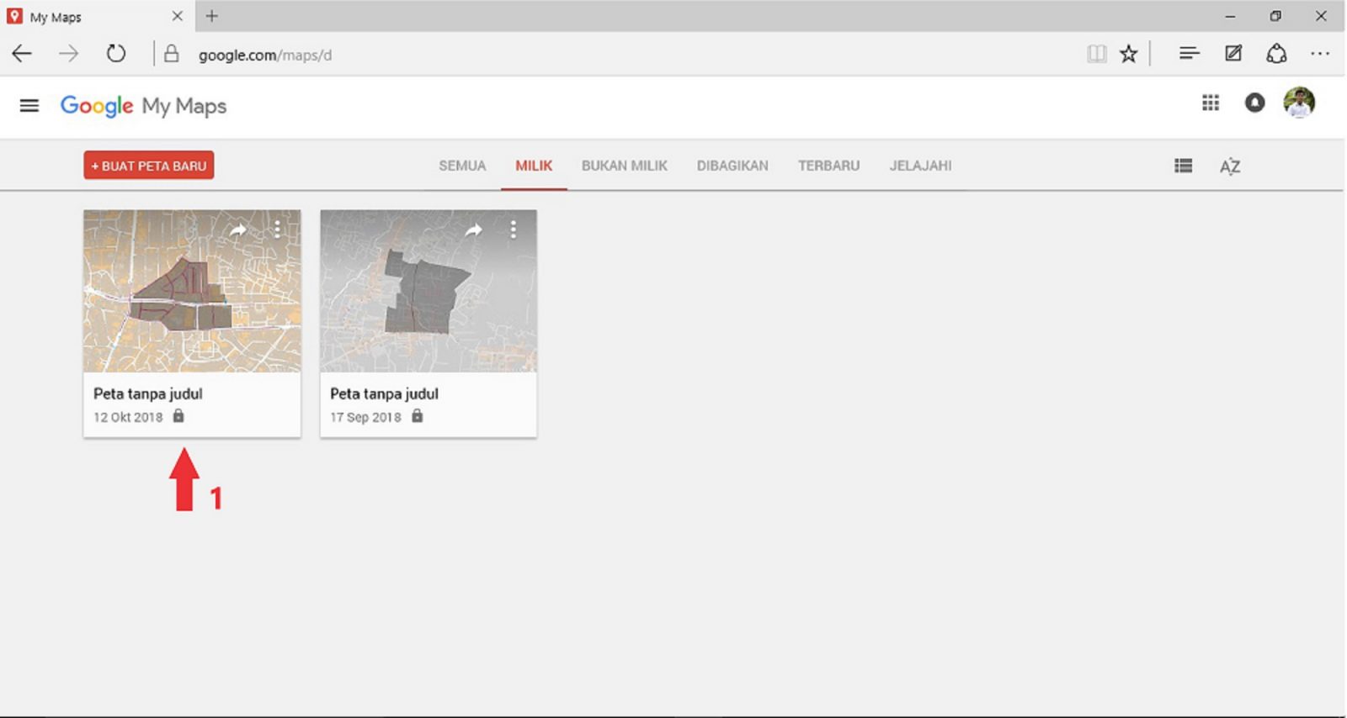Click the '12 Okt 2018' date text
This screenshot has width=1347, height=718.
tap(128, 417)
